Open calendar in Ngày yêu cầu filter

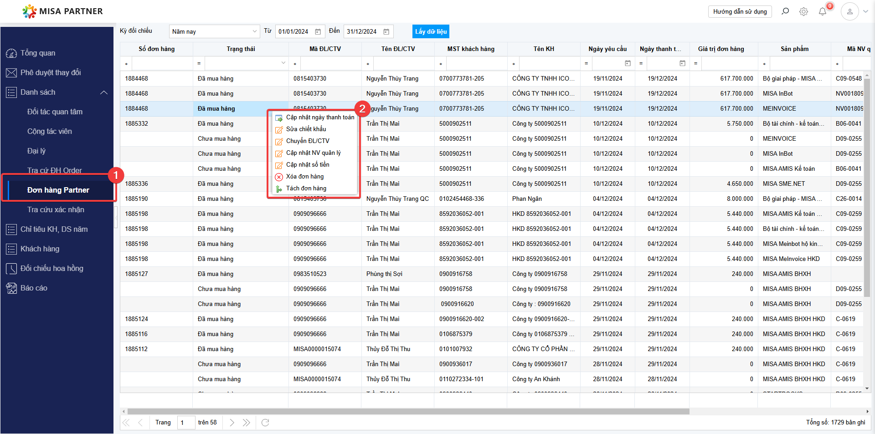click(628, 63)
